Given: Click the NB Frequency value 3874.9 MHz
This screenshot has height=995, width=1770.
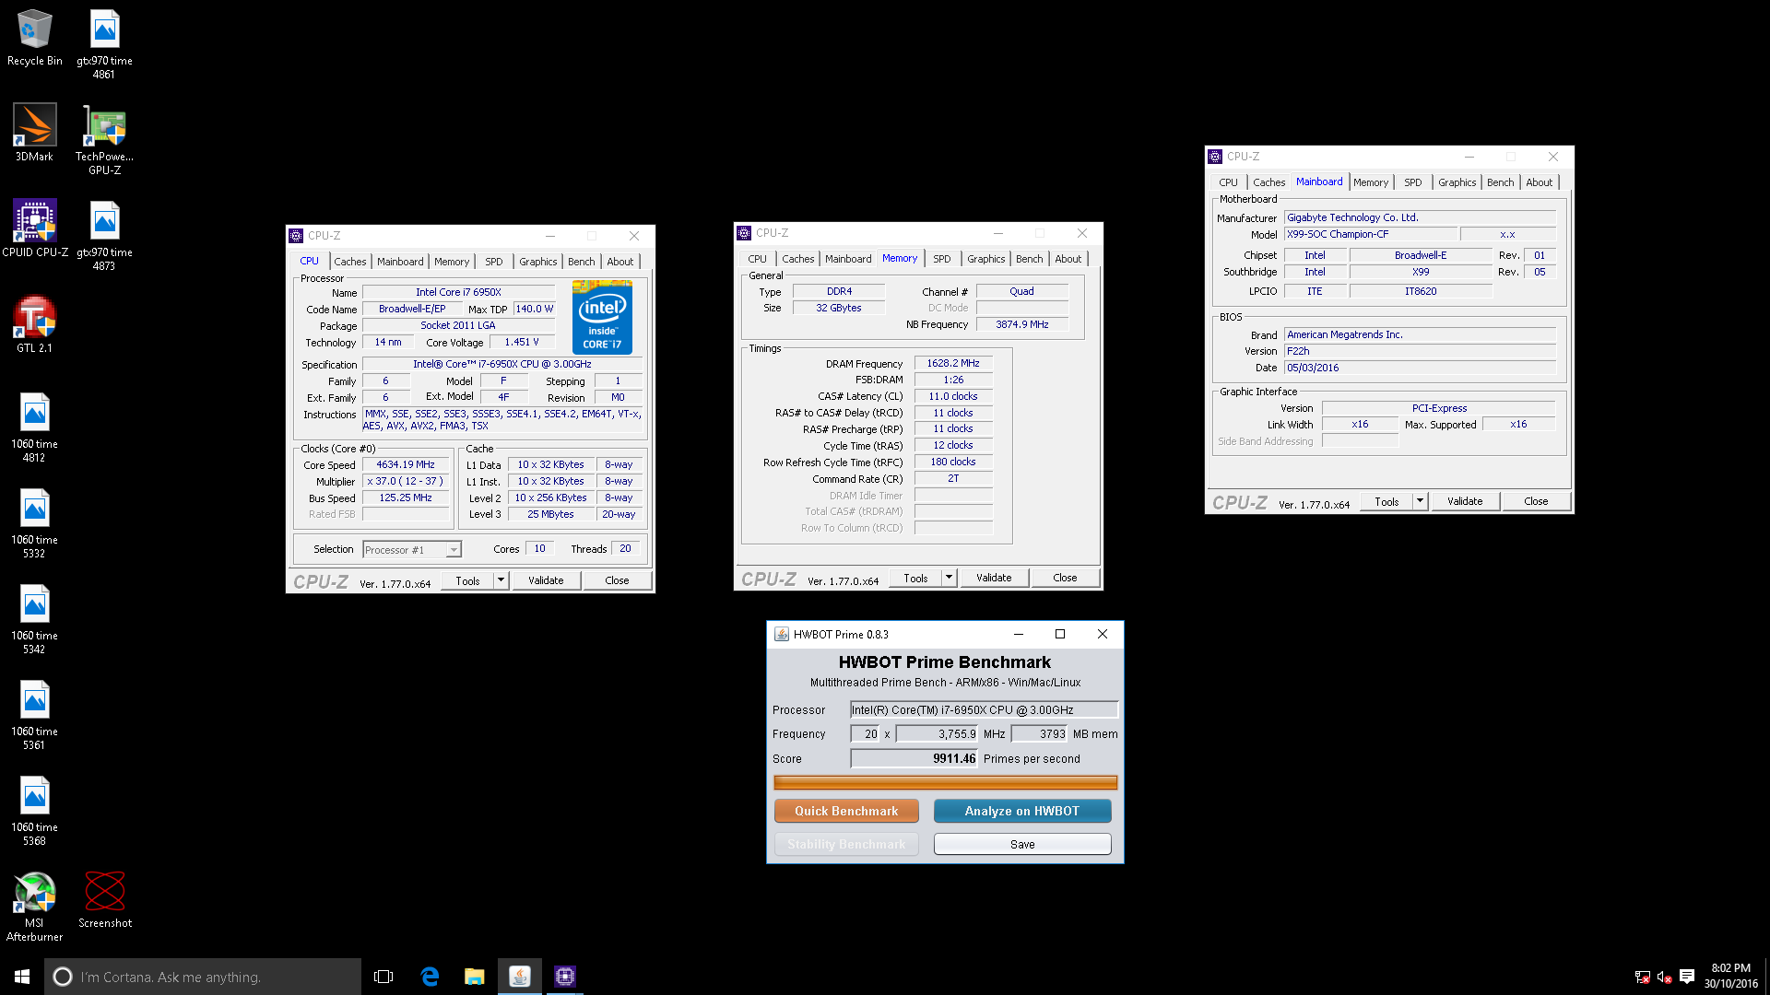Looking at the screenshot, I should [x=1021, y=324].
